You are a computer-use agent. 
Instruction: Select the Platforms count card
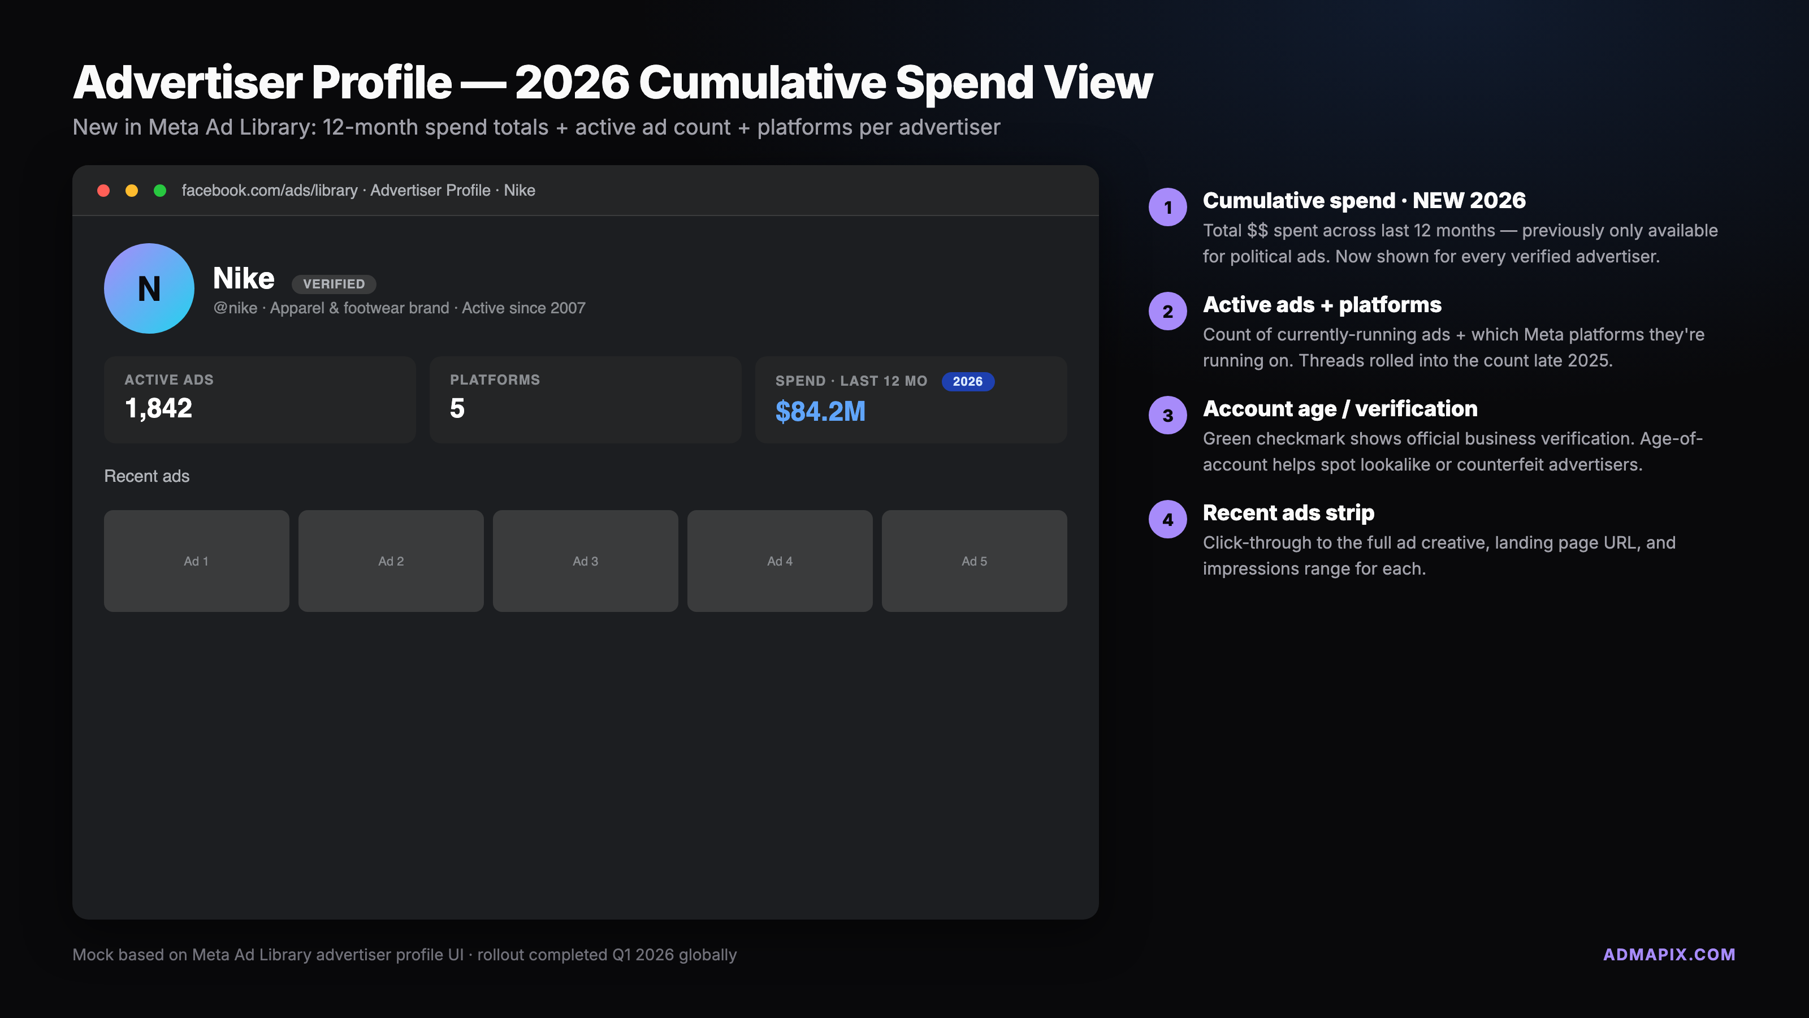(585, 399)
